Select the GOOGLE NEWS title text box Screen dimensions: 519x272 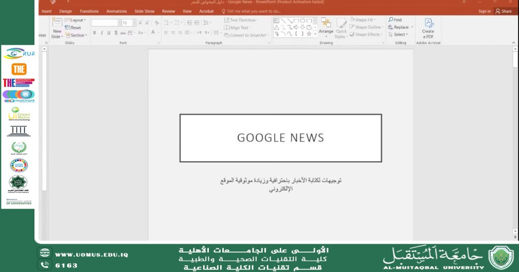(281, 138)
